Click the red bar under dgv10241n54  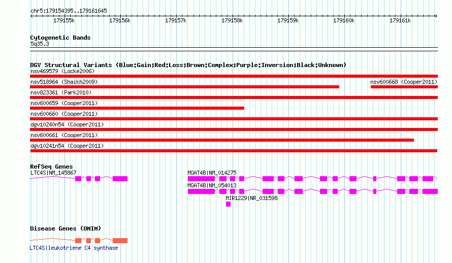(x=234, y=151)
